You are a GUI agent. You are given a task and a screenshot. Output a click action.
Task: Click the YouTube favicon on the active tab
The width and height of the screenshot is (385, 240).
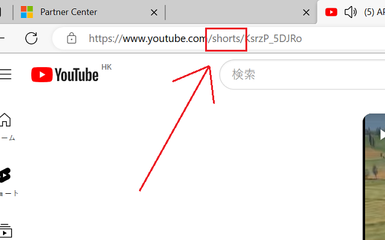[331, 12]
